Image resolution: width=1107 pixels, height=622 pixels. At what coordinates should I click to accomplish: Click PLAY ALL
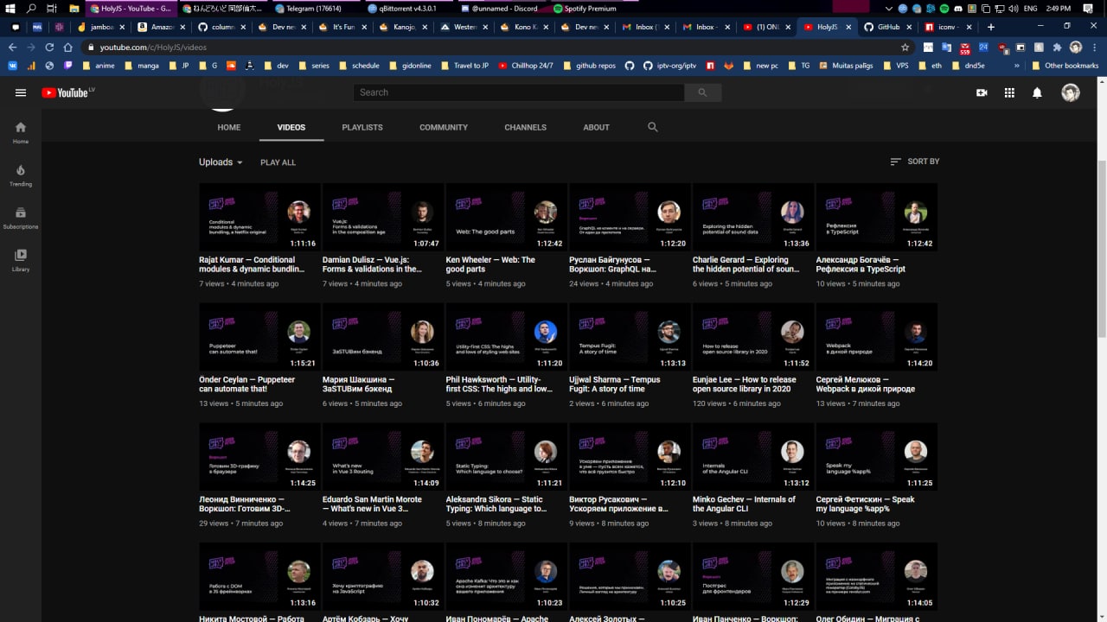coord(278,162)
